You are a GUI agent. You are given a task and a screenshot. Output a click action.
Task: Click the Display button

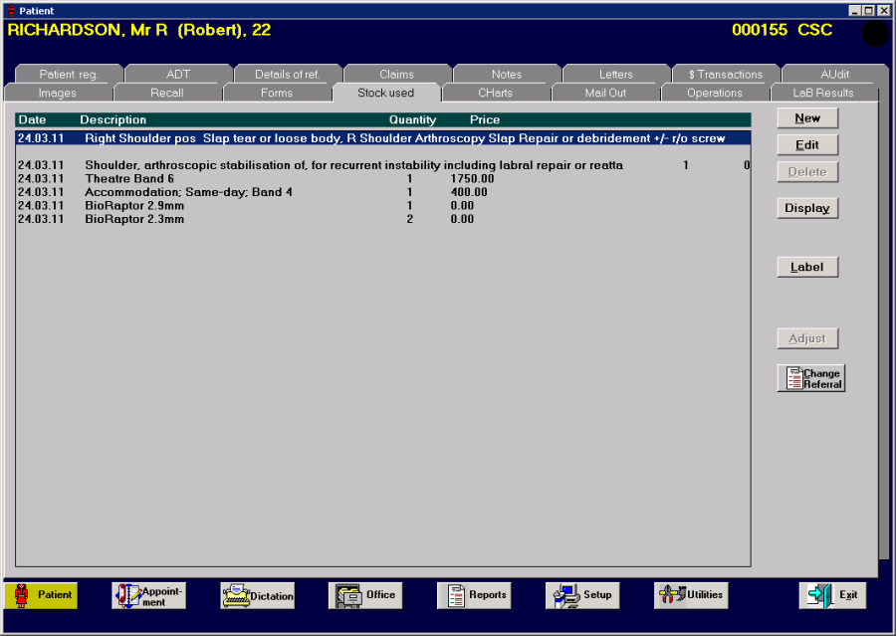coord(807,208)
